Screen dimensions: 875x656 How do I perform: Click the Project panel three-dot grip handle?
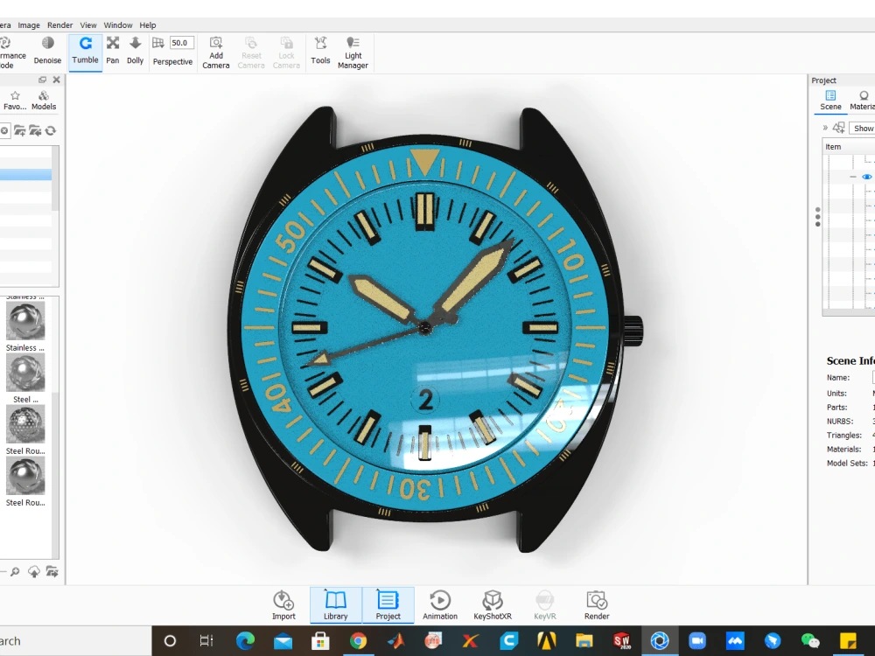[817, 216]
